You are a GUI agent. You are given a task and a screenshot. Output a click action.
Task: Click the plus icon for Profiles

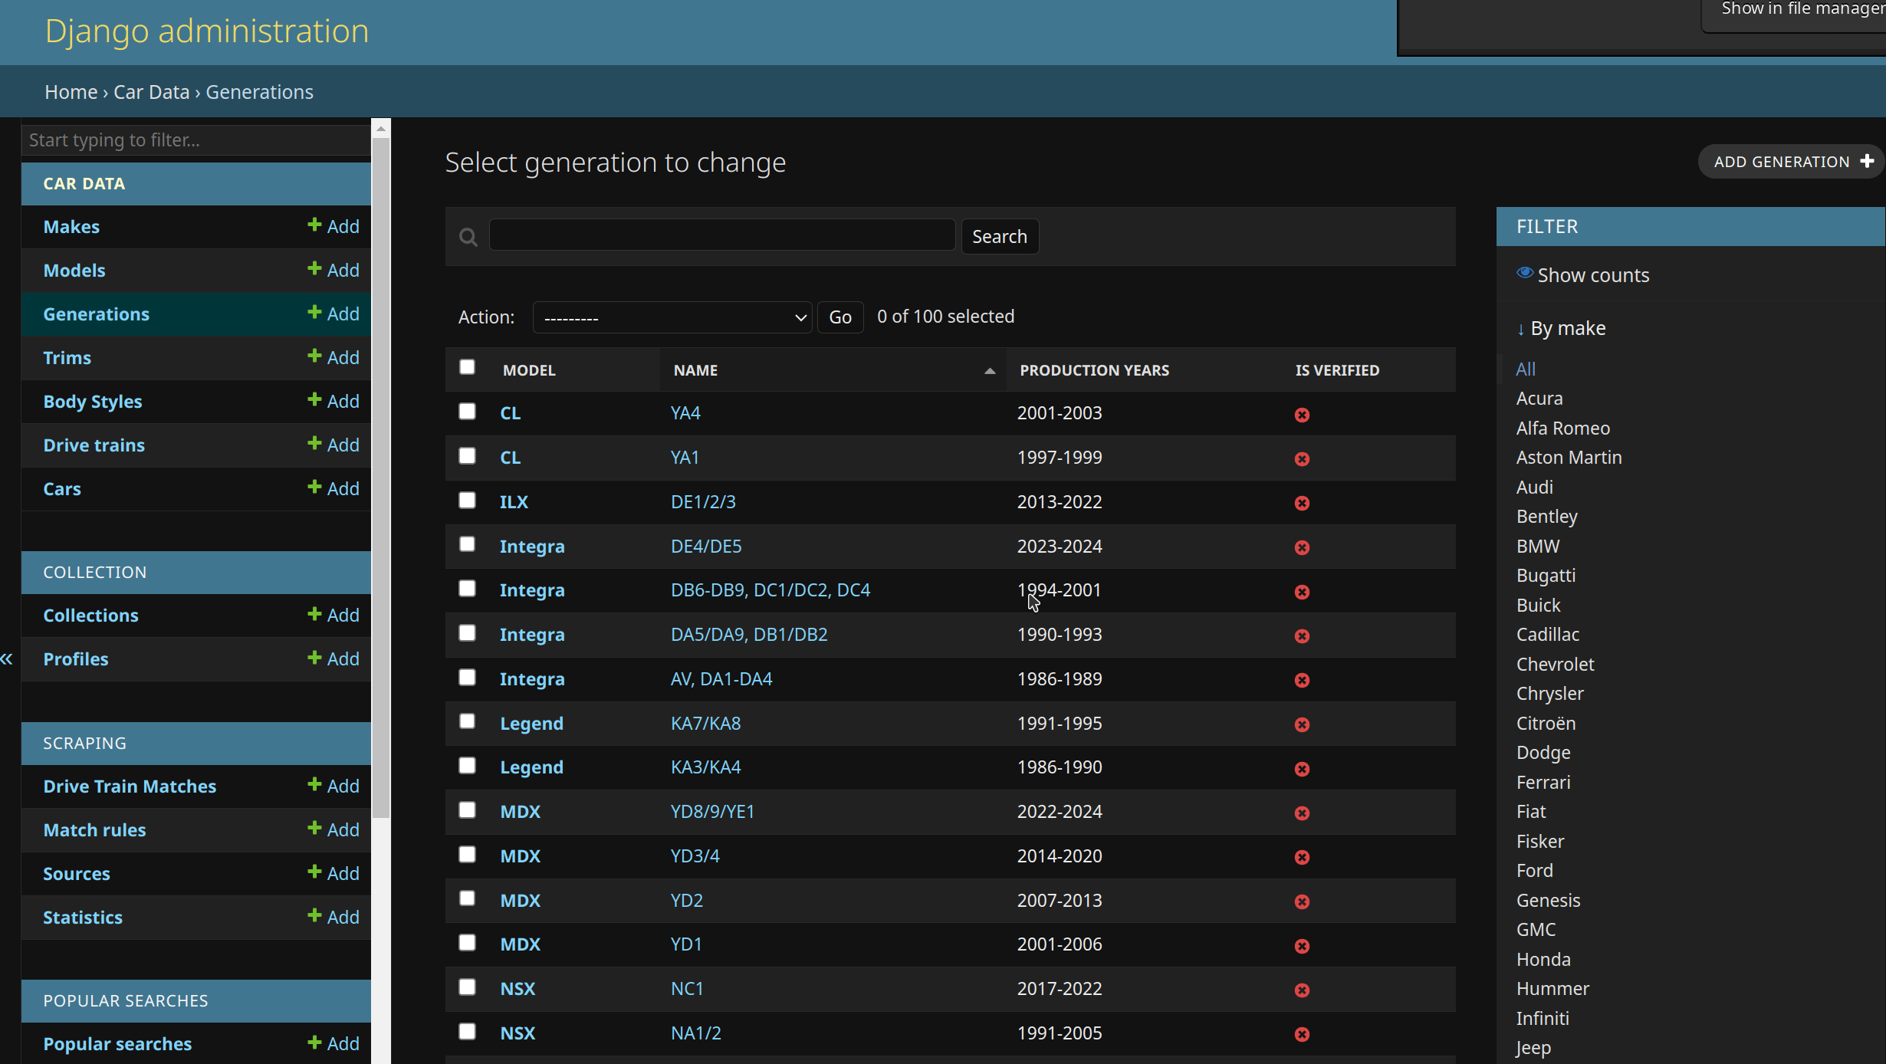314,657
